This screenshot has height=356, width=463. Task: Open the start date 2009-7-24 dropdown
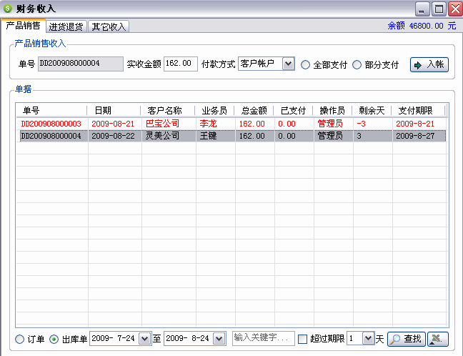pyautogui.click(x=144, y=339)
